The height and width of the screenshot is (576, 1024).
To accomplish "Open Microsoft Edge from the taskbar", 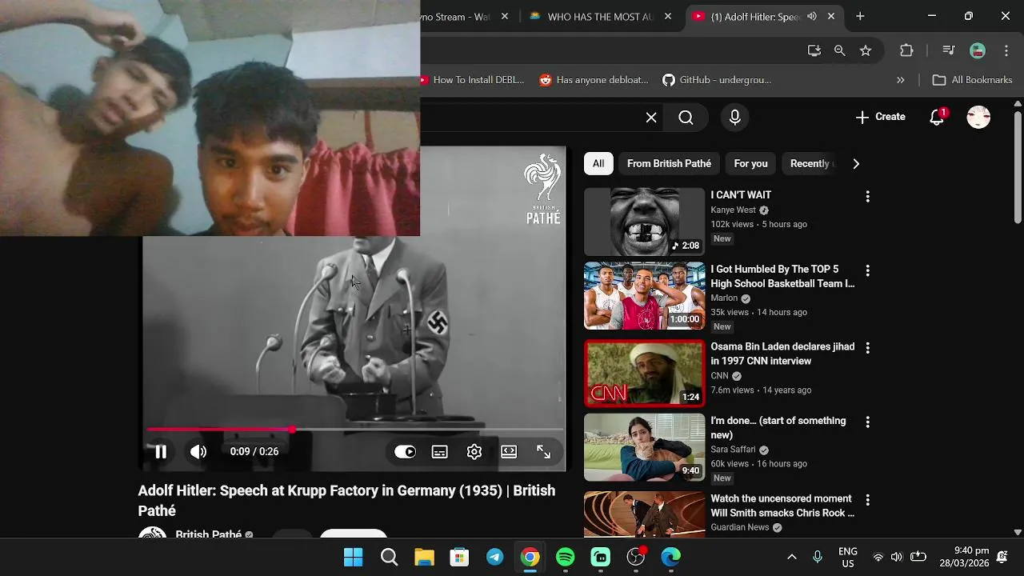I will (670, 557).
